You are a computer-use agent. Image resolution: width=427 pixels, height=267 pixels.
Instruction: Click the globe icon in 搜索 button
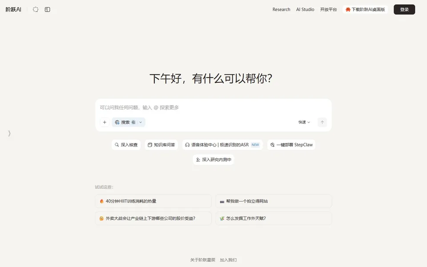pos(117,122)
